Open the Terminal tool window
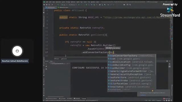The height and width of the screenshot is (102, 182). click(x=77, y=99)
